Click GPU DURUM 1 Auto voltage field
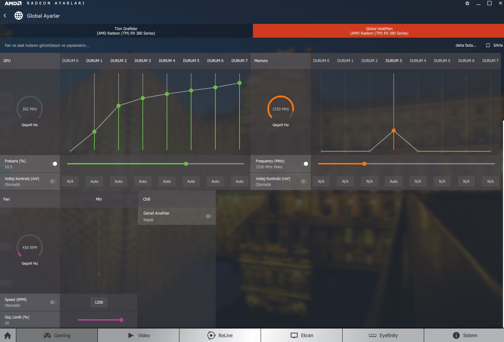The height and width of the screenshot is (342, 504). tap(94, 181)
